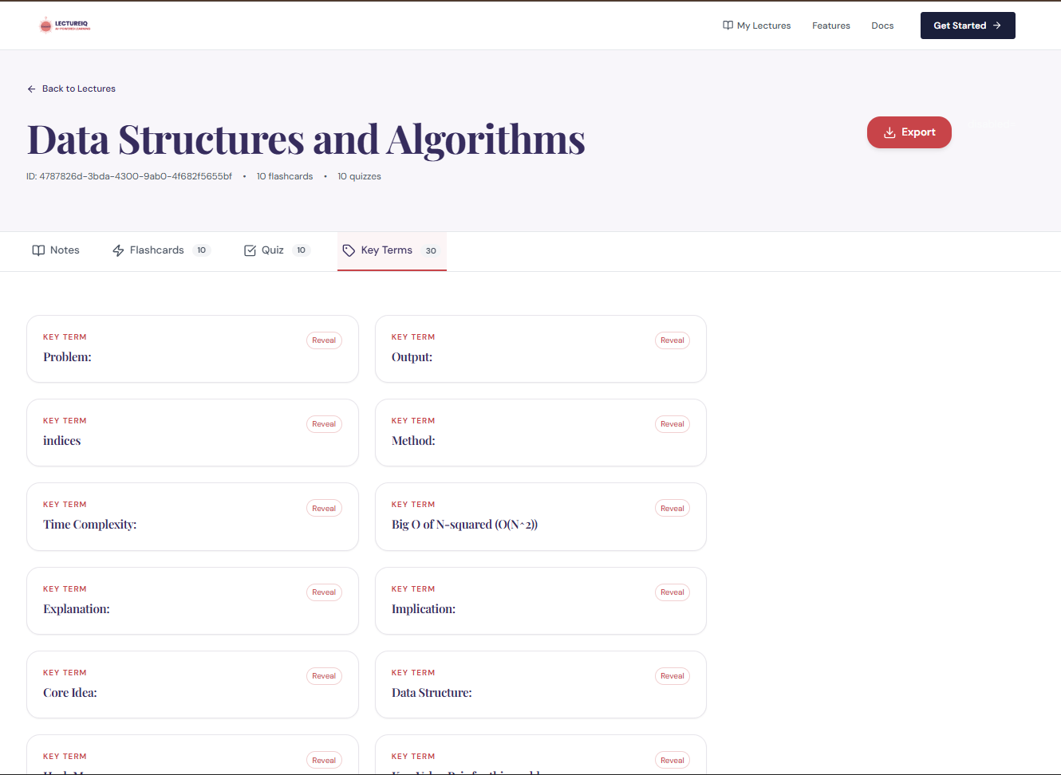
Task: Click the Quiz count badge 10
Action: 302,250
